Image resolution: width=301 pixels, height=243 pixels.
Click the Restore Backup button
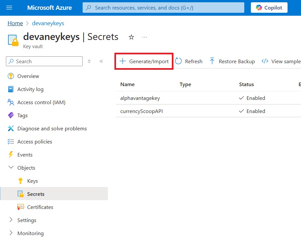(232, 61)
